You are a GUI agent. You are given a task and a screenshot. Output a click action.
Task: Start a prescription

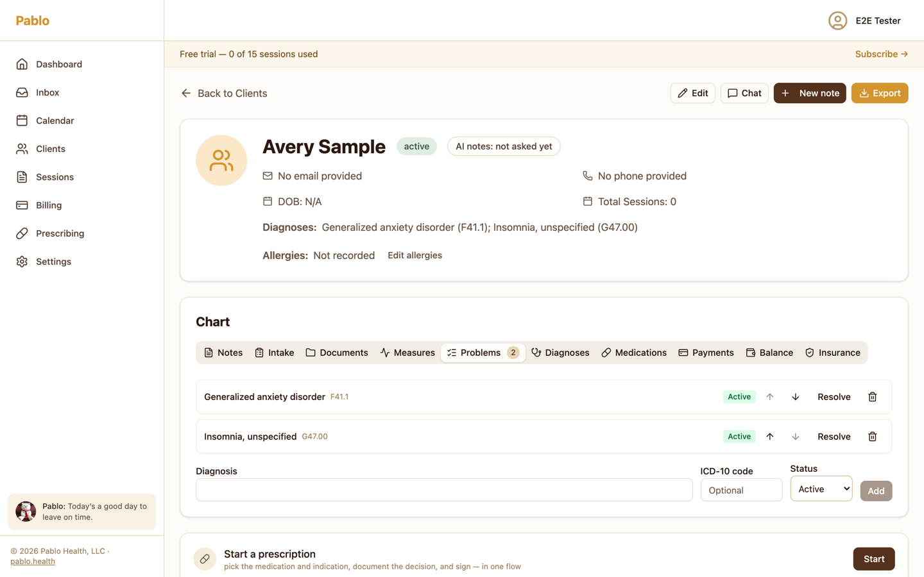[874, 559]
